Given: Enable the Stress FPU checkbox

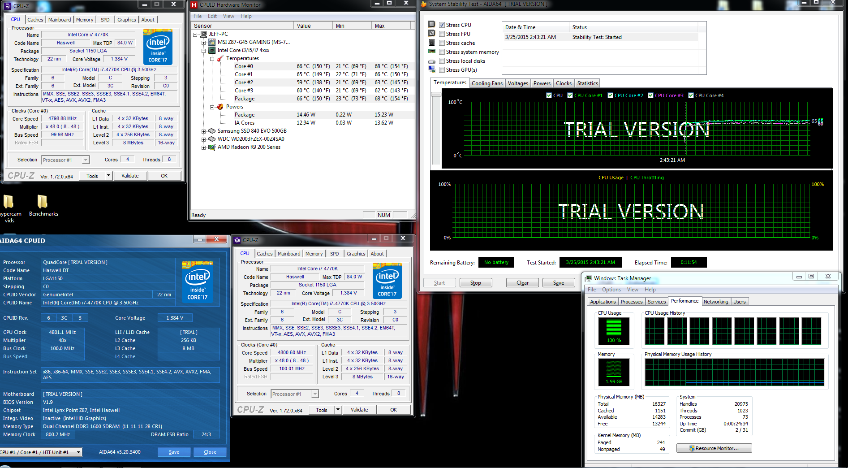Looking at the screenshot, I should coord(442,34).
